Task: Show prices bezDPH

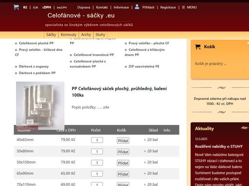Action: point(62,8)
